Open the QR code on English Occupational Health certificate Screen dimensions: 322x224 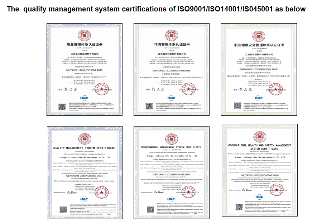239,207
